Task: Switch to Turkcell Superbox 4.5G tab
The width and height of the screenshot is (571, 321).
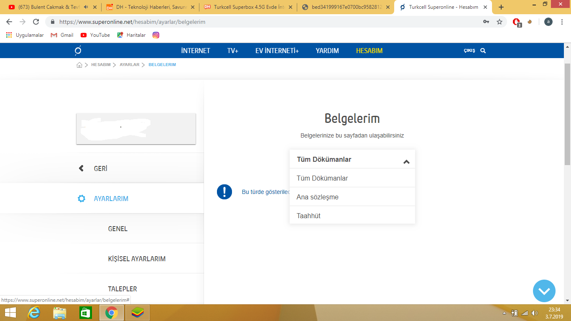Action: tap(248, 7)
